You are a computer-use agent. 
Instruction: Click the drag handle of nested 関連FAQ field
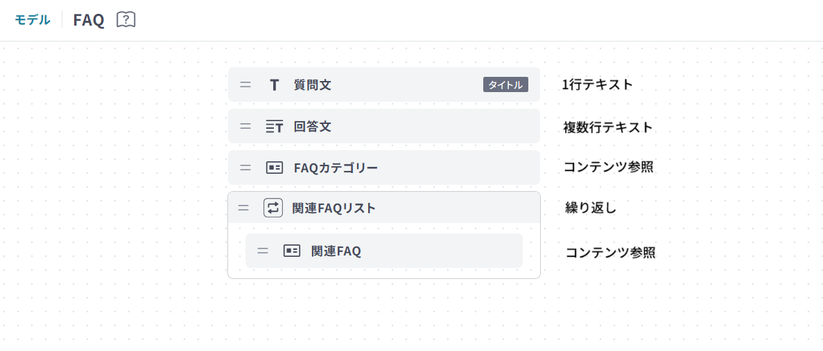point(263,251)
